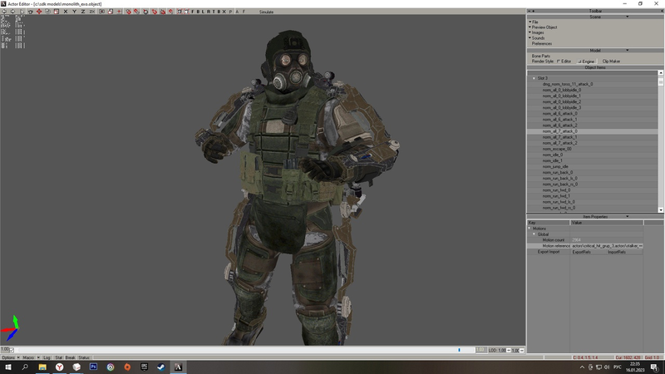Activate the red Move tool icon
The height and width of the screenshot is (374, 665).
[39, 12]
